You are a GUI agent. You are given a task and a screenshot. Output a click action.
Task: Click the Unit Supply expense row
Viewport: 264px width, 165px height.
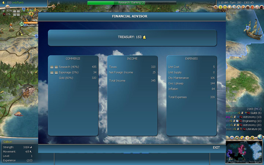point(191,72)
